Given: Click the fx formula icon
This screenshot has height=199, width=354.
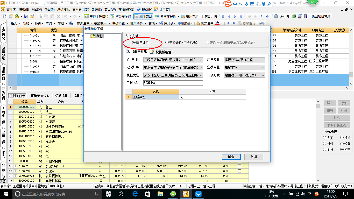Looking at the screenshot, I should pyautogui.click(x=282, y=16).
